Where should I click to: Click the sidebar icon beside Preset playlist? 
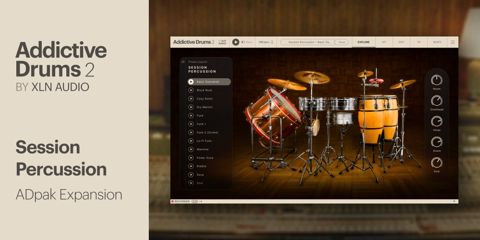coord(183,61)
